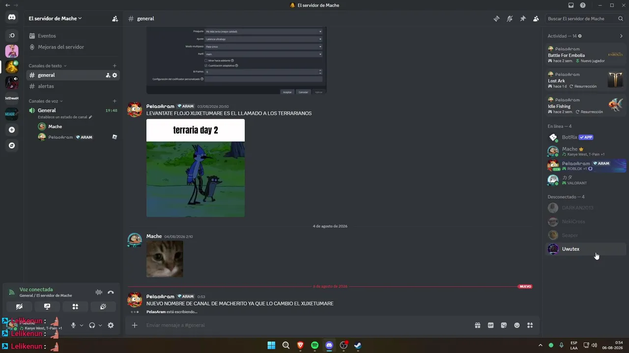Share your screen in voice panel
The width and height of the screenshot is (629, 353).
[x=47, y=306]
